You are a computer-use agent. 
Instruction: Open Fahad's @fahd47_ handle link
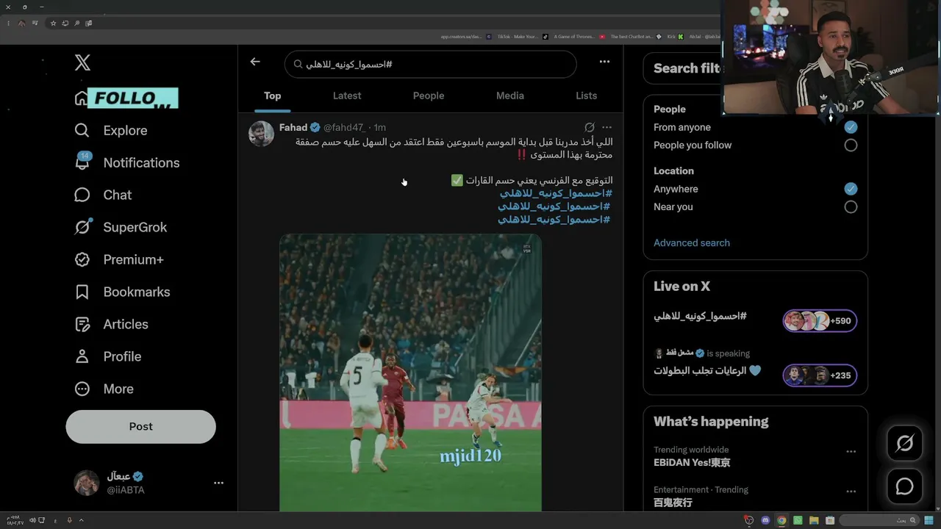[344, 127]
